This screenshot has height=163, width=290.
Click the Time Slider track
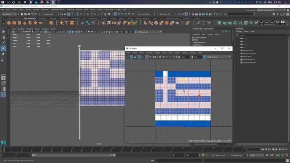(x=124, y=149)
